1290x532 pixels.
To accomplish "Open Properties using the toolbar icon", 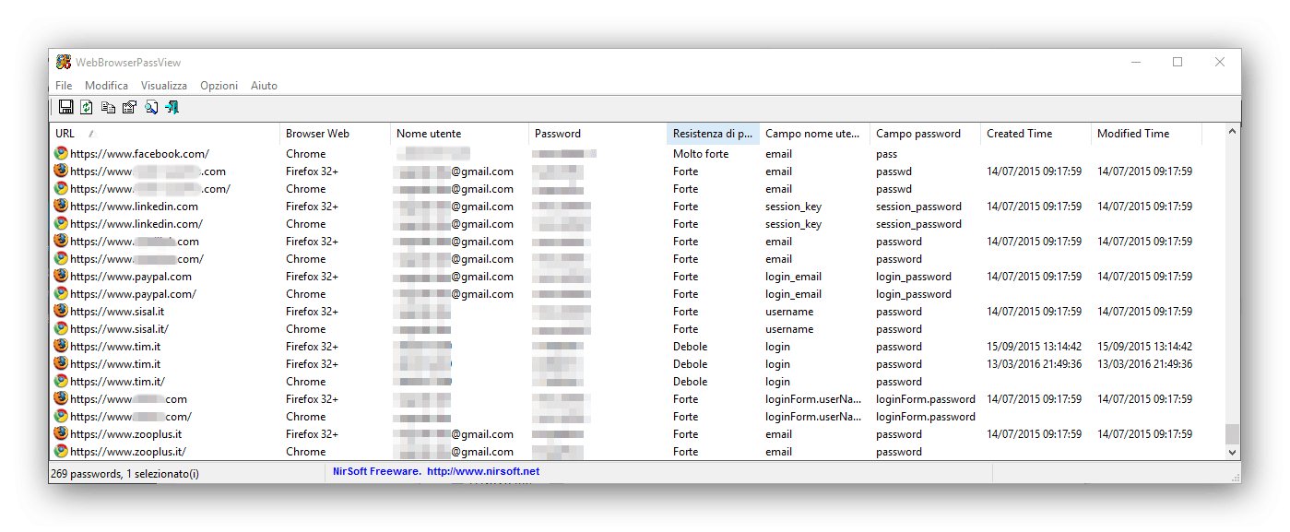I will pos(129,107).
